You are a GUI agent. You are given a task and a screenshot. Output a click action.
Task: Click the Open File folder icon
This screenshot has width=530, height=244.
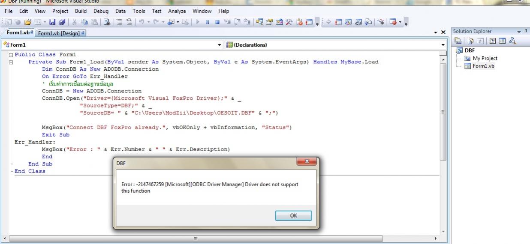(x=27, y=21)
